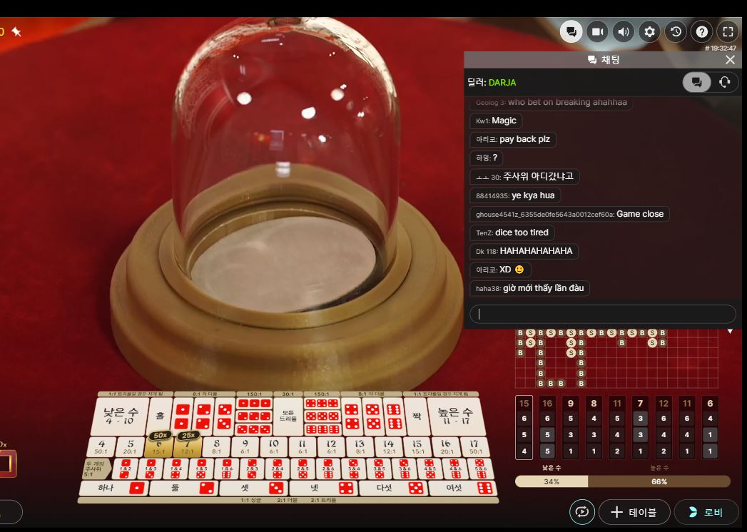Open the help question mark icon
This screenshot has height=532, width=747.
702,32
